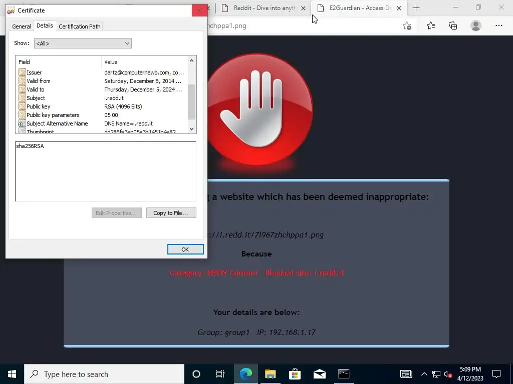Click the Copy to File... button
The height and width of the screenshot is (384, 513).
[171, 213]
